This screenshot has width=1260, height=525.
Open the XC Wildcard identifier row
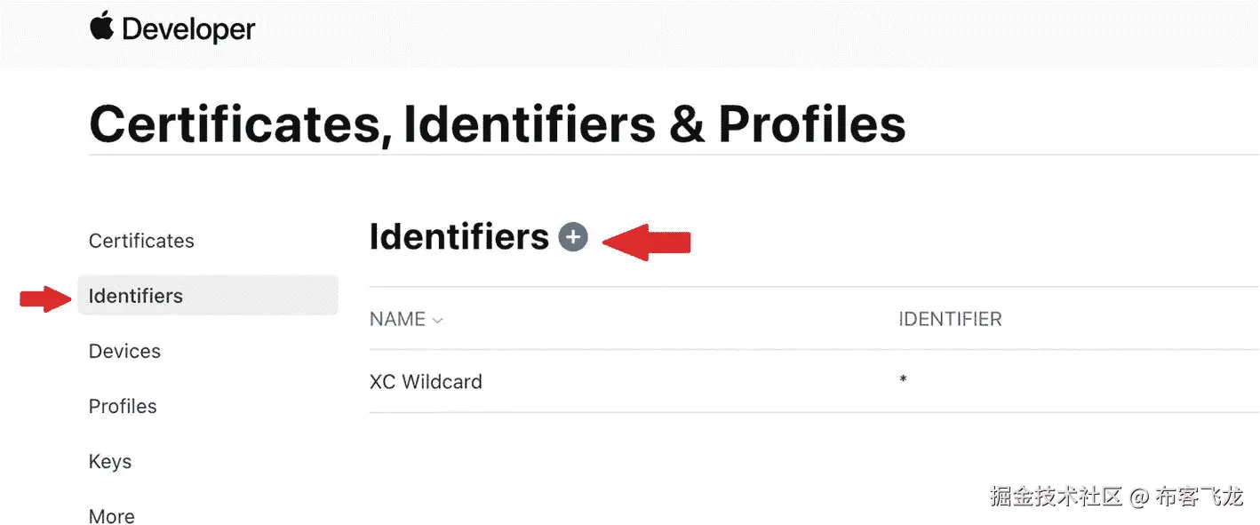(x=426, y=382)
